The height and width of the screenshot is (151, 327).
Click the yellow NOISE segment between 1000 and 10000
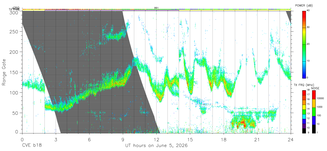coord(314,103)
